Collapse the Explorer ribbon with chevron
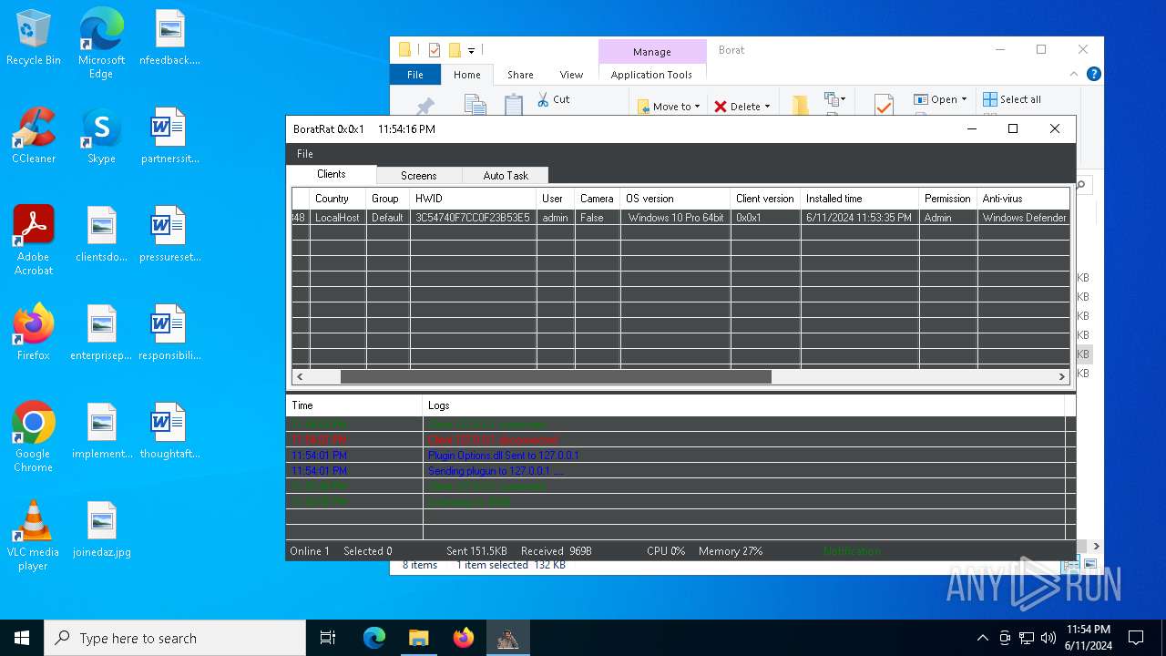 tap(1075, 75)
